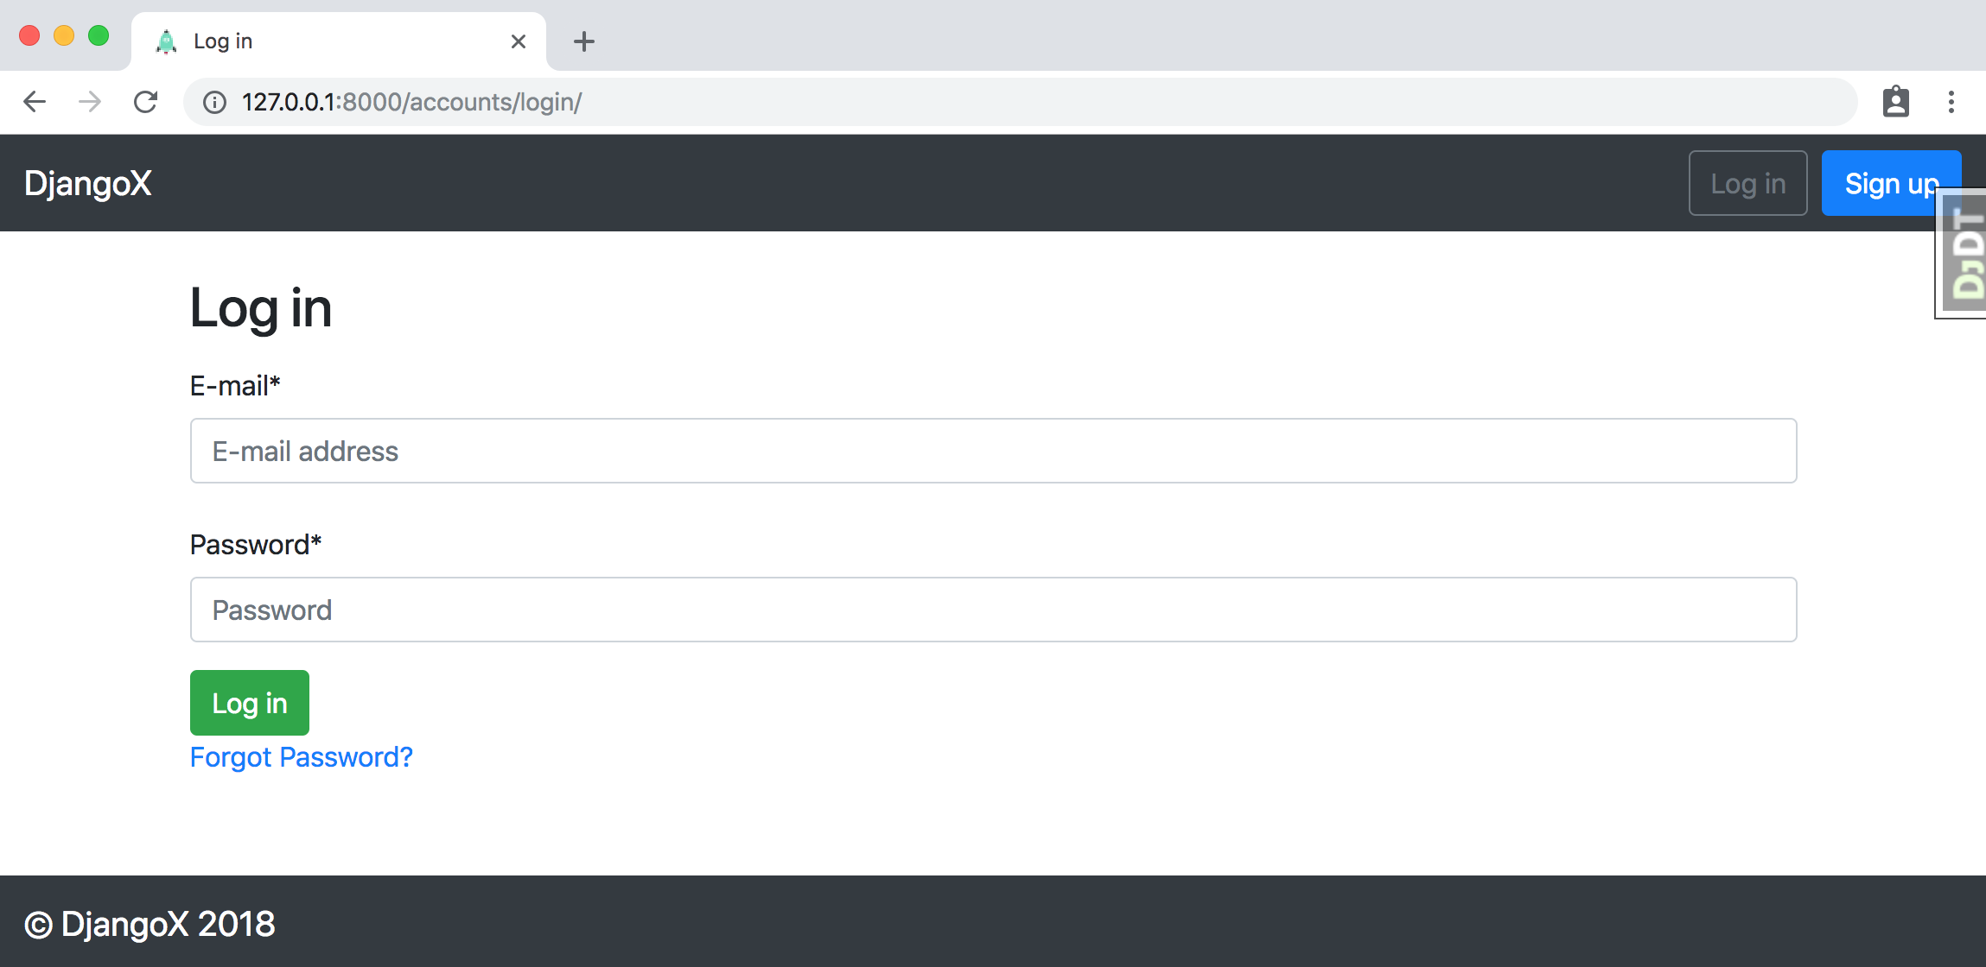The width and height of the screenshot is (1986, 967).
Task: Focus the E-mail address input field
Action: click(994, 451)
